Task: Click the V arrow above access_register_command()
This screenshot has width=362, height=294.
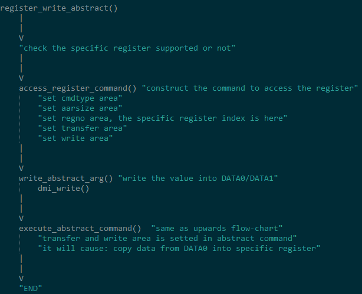Action: [x=22, y=78]
